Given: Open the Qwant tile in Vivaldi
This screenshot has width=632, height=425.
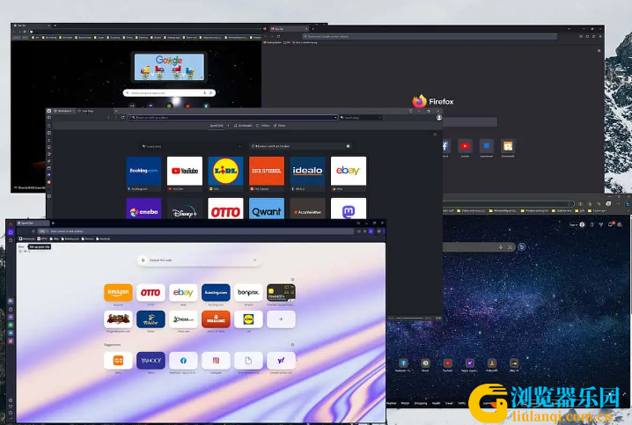Looking at the screenshot, I should click(x=267, y=209).
